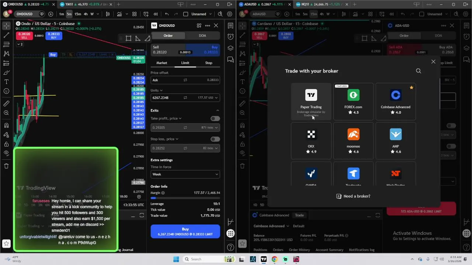Select the Market order type tab
Image resolution: width=472 pixels, height=265 pixels.
point(162,63)
